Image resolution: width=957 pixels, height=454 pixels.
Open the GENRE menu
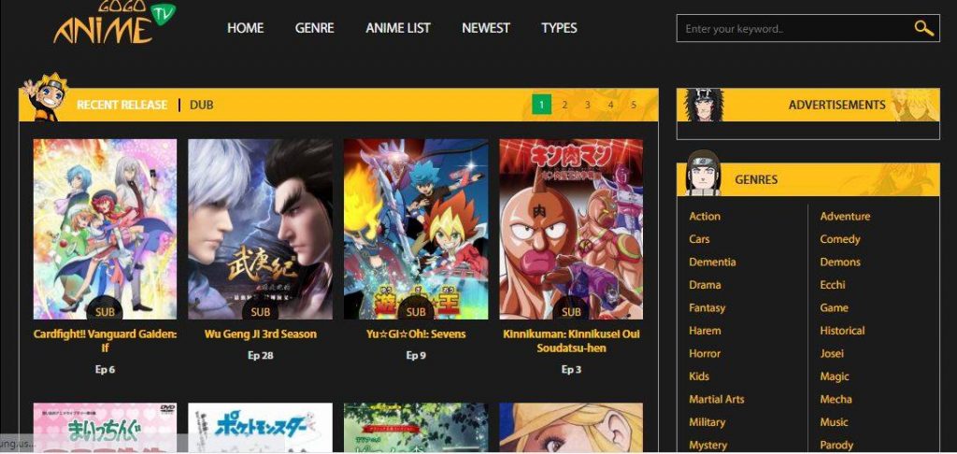pos(314,28)
